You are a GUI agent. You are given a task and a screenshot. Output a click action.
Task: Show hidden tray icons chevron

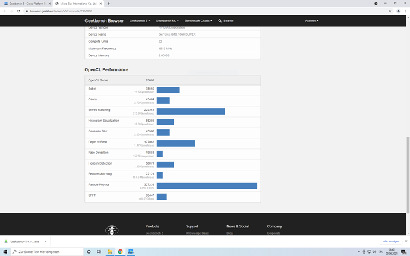pyautogui.click(x=359, y=252)
